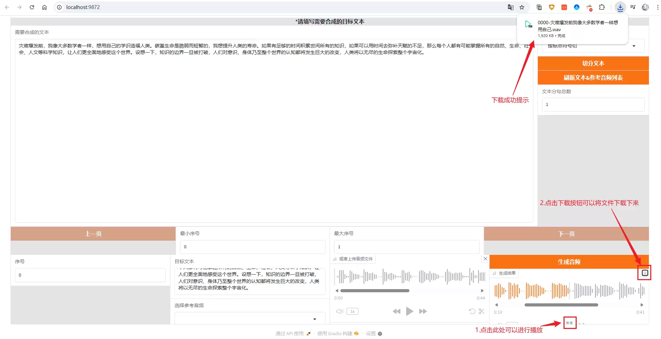This screenshot has height=339, width=661.
Task: Click the 切分文本 button
Action: pyautogui.click(x=593, y=63)
